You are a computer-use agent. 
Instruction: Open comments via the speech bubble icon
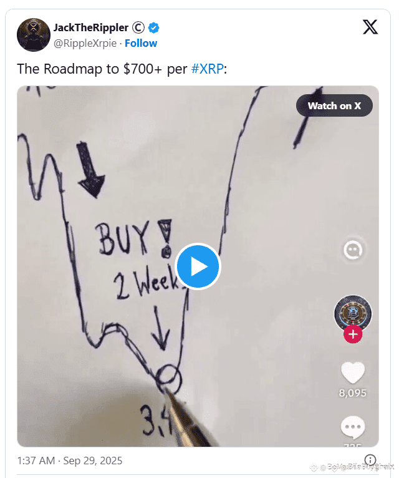coord(352,427)
